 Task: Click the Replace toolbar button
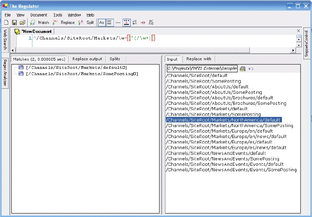(x=64, y=22)
